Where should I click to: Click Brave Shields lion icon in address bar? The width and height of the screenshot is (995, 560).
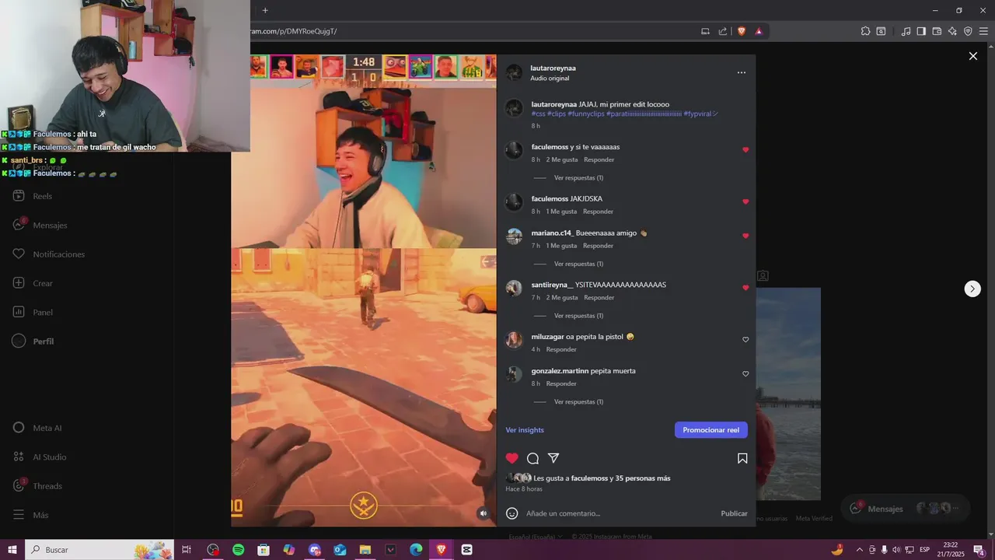pos(741,31)
